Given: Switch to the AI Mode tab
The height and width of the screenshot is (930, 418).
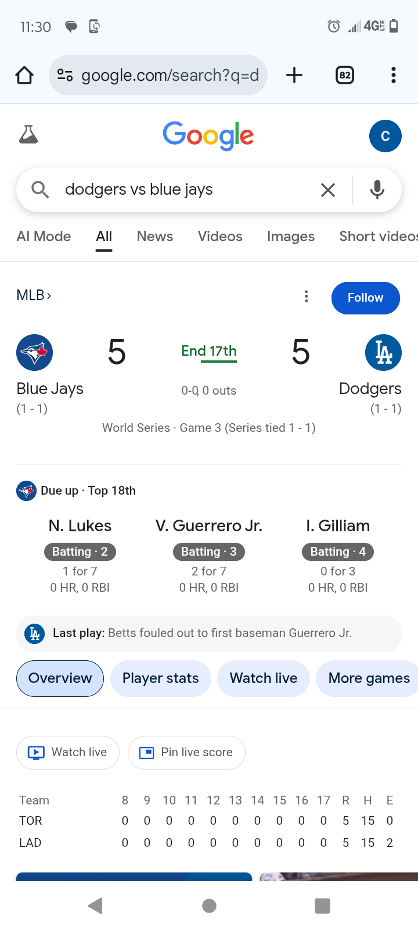Looking at the screenshot, I should (x=44, y=237).
